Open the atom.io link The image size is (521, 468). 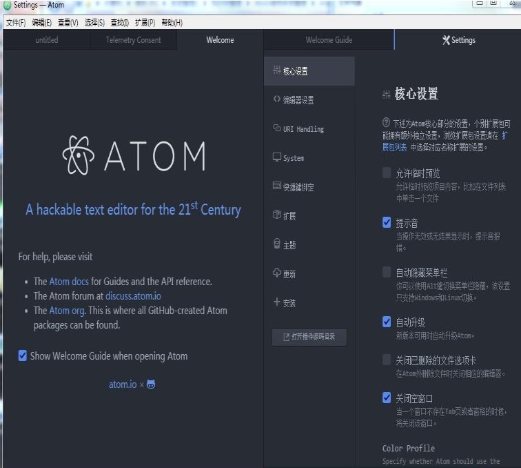(x=123, y=384)
